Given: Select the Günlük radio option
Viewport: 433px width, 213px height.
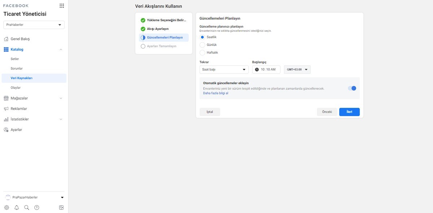Looking at the screenshot, I should [202, 45].
